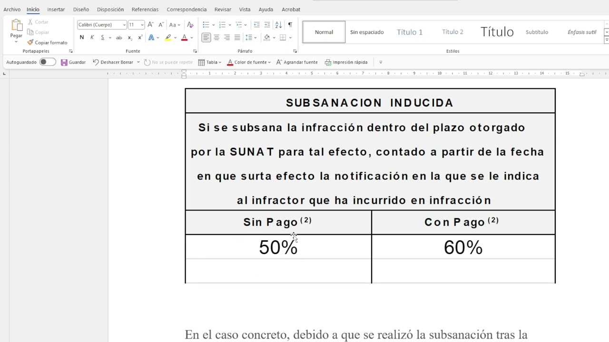
Task: Open highlight color dropdown arrow
Action: point(175,38)
